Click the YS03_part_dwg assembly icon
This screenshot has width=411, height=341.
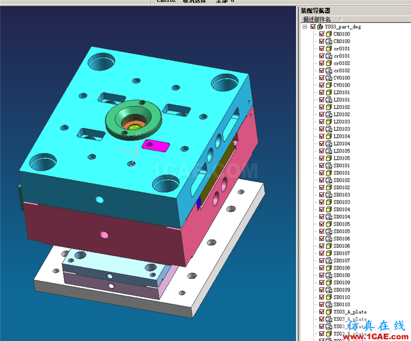(x=320, y=26)
